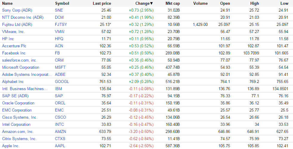Image resolution: width=293 pixels, height=149 pixels.
Task: Click the Oracle Corporation link
Action: point(18,103)
